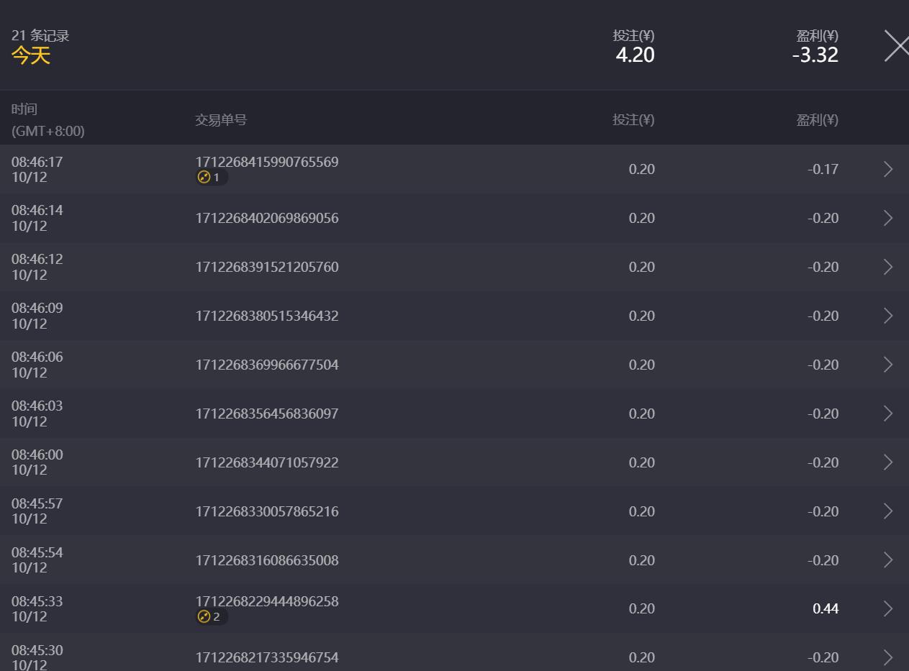Viewport: 909px width, 671px height.
Task: Click the 今天 date heading
Action: (31, 55)
